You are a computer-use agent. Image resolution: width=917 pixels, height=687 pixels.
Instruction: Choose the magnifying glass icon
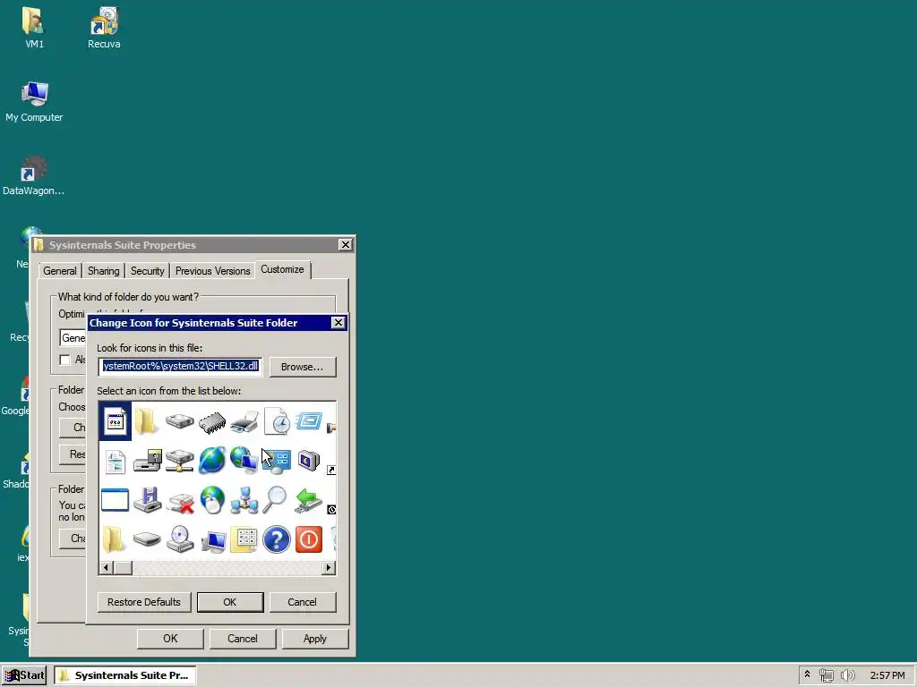[274, 500]
